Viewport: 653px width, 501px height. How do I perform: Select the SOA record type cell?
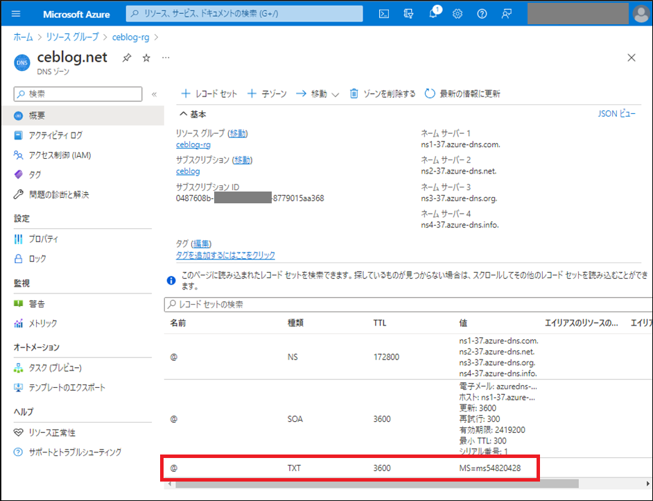pos(295,419)
